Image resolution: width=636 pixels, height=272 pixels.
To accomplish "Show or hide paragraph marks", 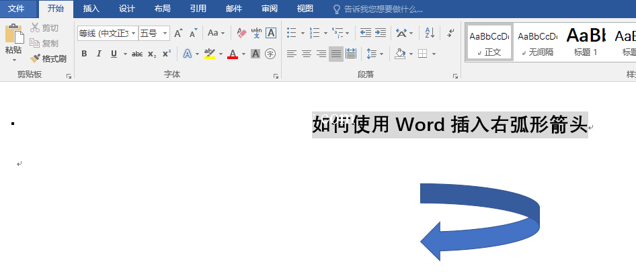I will [450, 33].
